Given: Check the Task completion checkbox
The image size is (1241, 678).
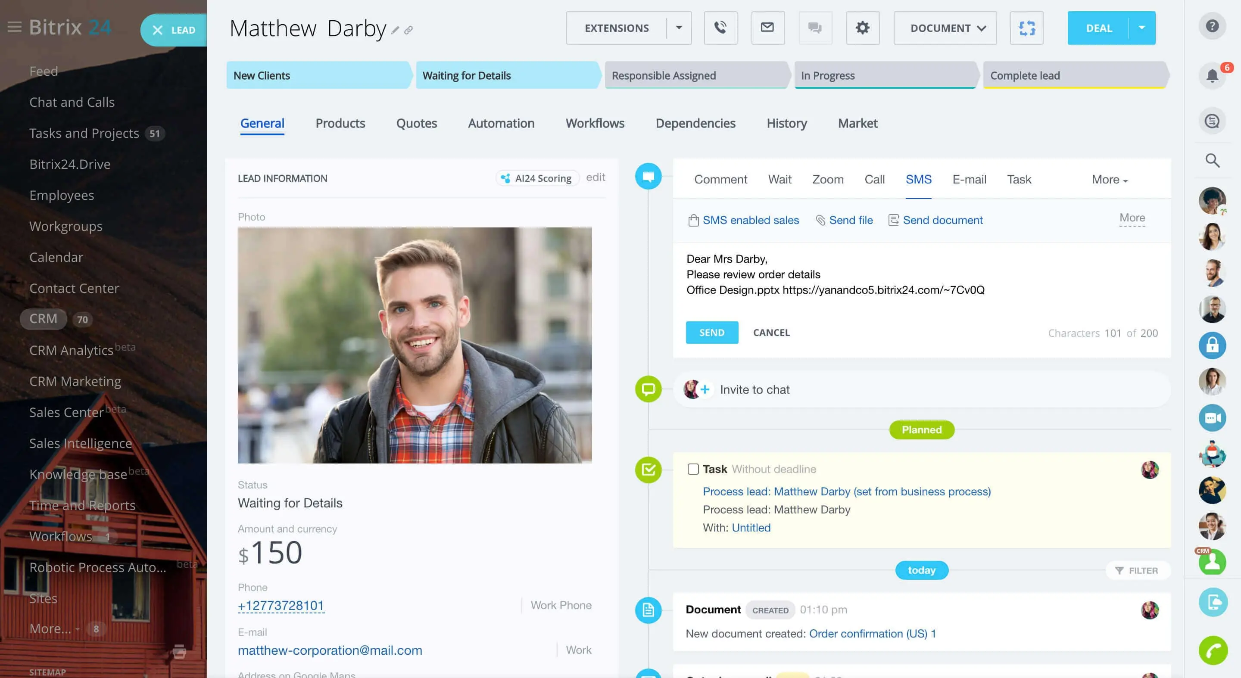Looking at the screenshot, I should (x=693, y=469).
